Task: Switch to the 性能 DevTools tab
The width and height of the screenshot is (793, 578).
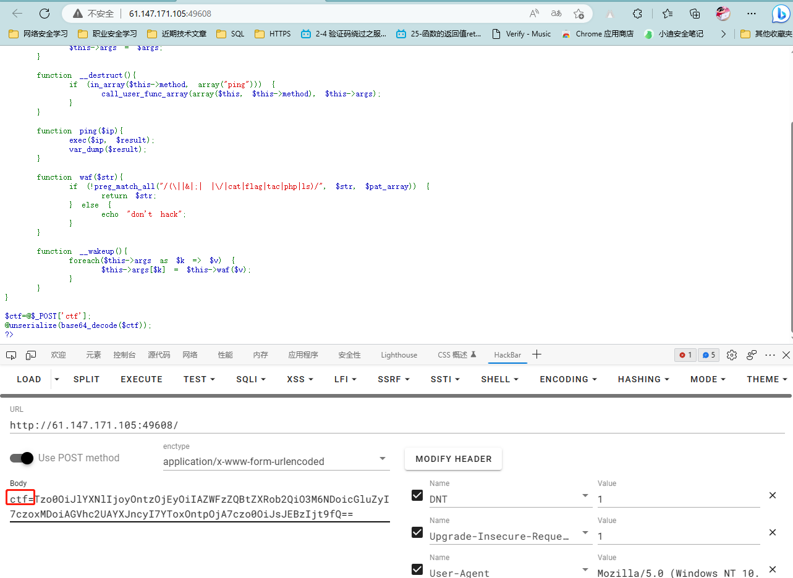Action: pos(226,355)
